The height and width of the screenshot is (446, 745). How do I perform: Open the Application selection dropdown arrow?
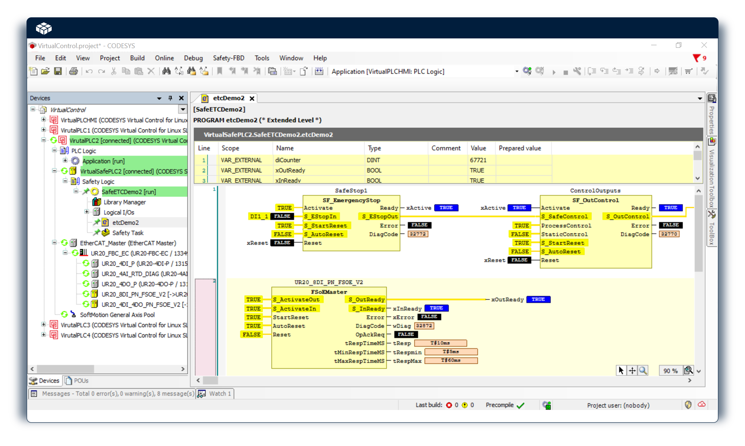(x=517, y=71)
